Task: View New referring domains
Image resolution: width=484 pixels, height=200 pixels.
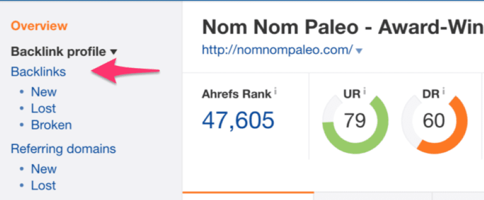Action: [44, 168]
